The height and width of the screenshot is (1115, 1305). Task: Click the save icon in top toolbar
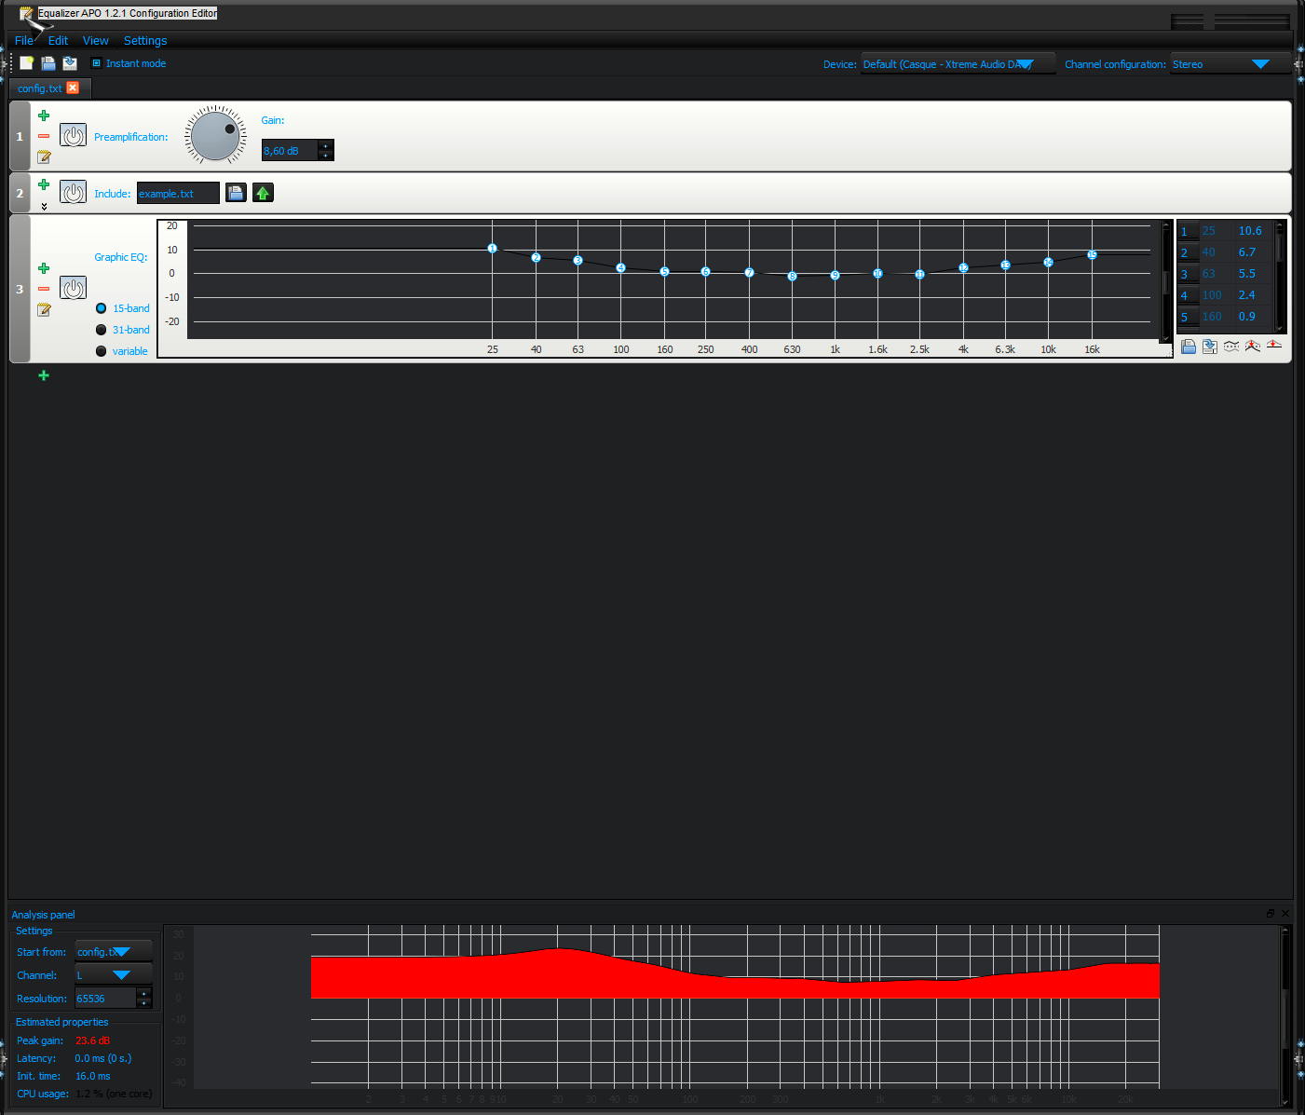pyautogui.click(x=70, y=63)
